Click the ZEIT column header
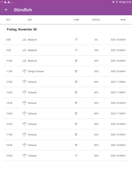 (x=8, y=20)
